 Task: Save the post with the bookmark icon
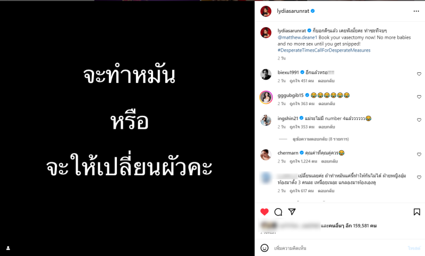tap(417, 212)
